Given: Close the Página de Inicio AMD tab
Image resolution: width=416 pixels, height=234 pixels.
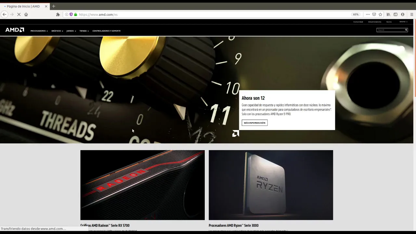Looking at the screenshot, I should [x=46, y=6].
